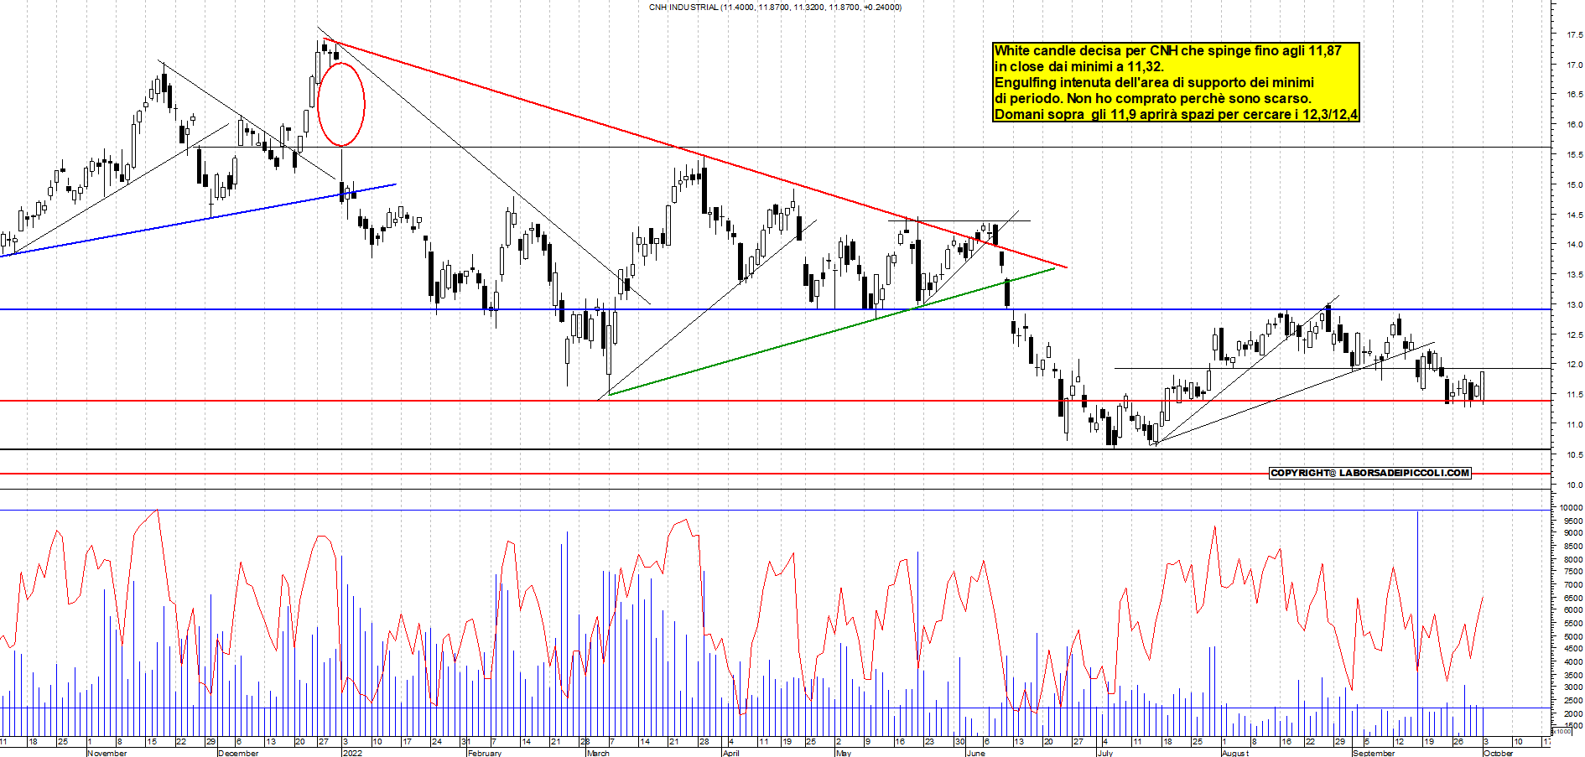Click the 2000 volume axis label
Screen dimensions: 1585x757
pos(1572,713)
